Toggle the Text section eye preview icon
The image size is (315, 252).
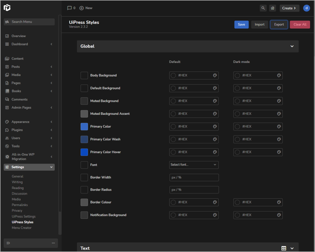click(x=284, y=248)
